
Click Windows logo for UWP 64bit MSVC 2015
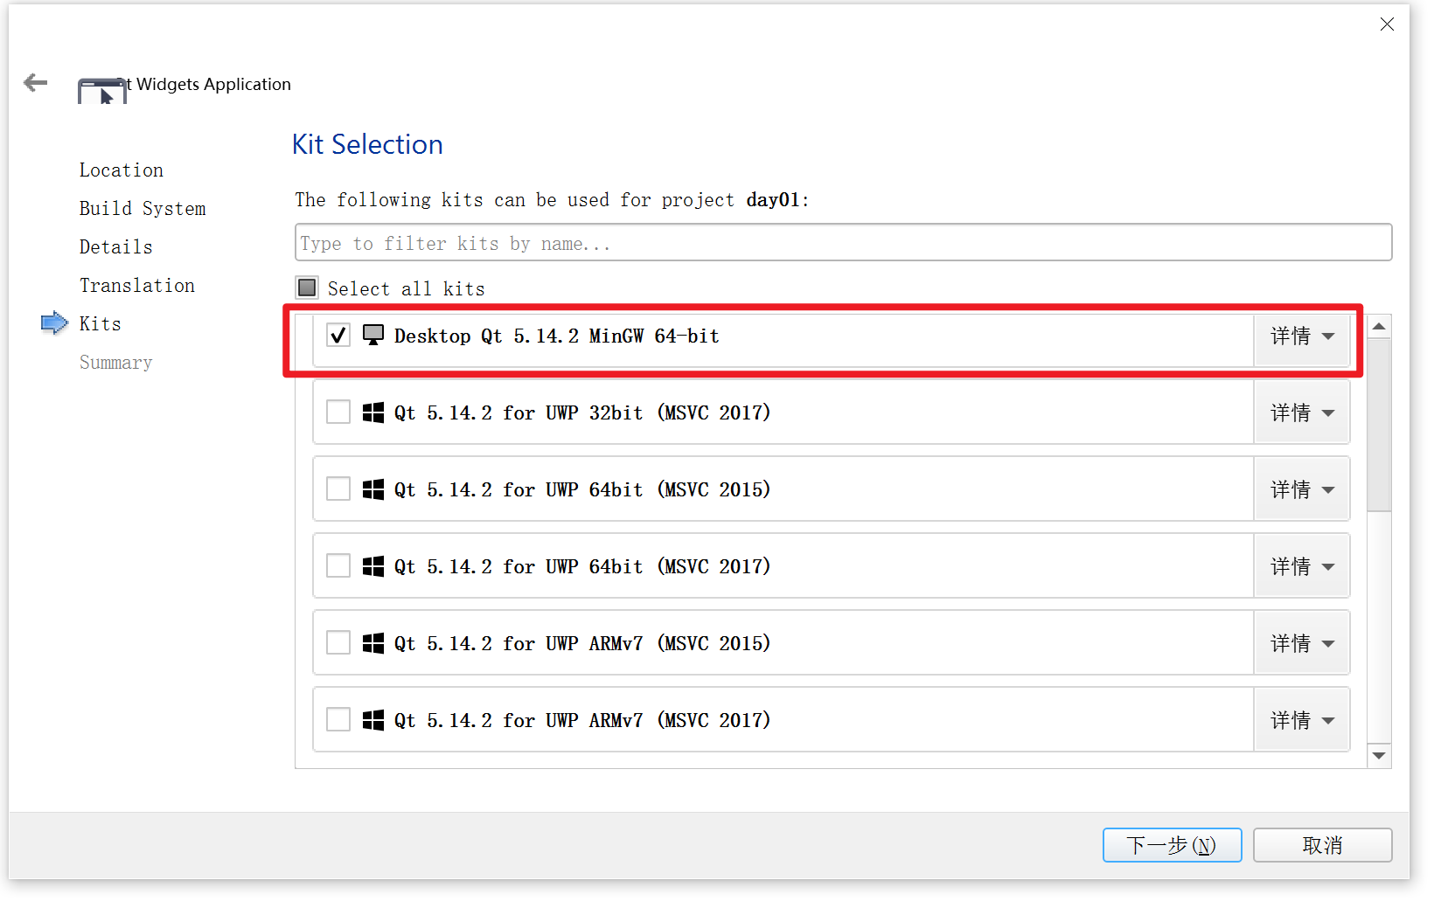(373, 489)
